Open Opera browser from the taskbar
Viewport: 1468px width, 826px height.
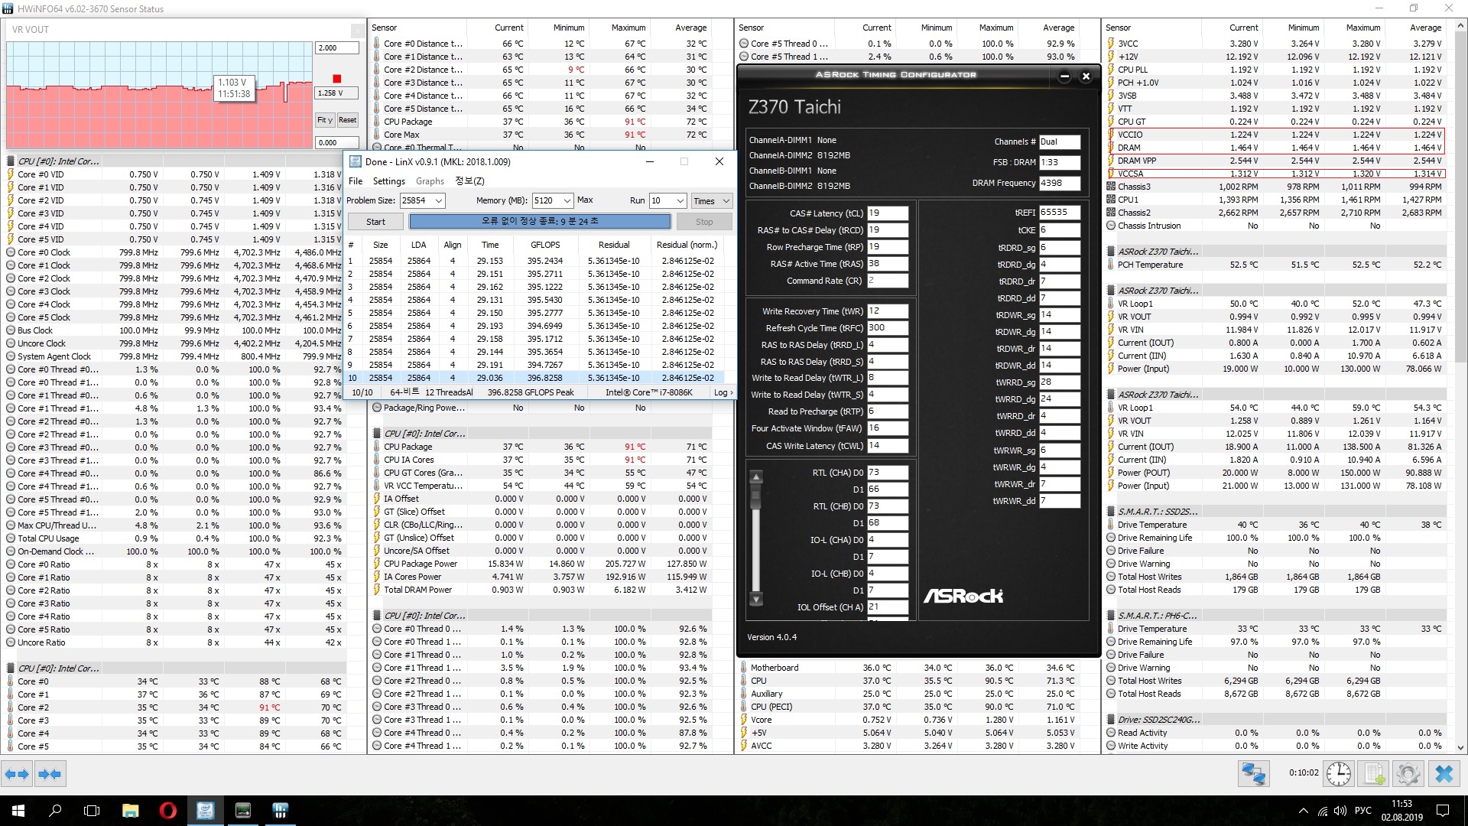(x=167, y=811)
